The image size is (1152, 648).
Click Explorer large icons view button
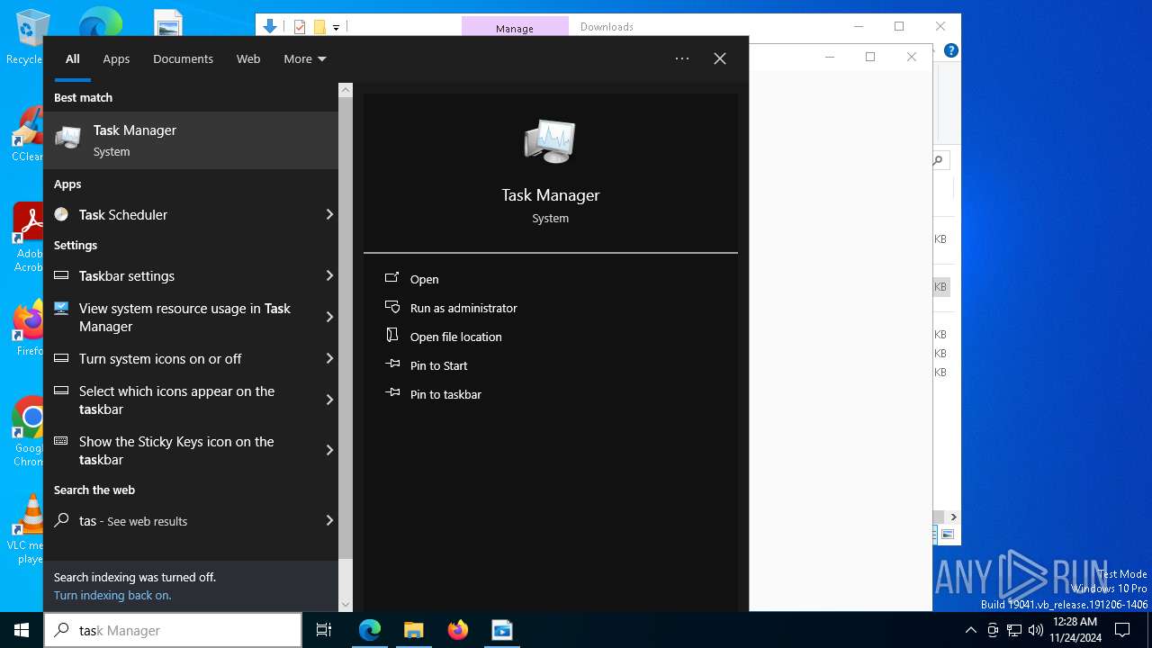[947, 534]
